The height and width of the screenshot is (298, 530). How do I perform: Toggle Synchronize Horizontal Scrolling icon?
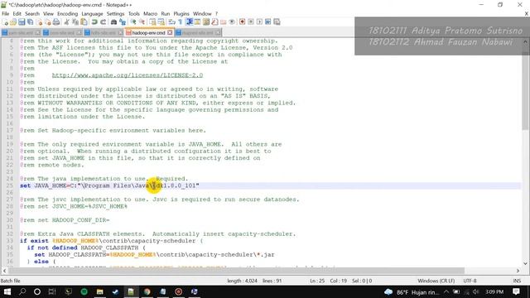point(161,22)
